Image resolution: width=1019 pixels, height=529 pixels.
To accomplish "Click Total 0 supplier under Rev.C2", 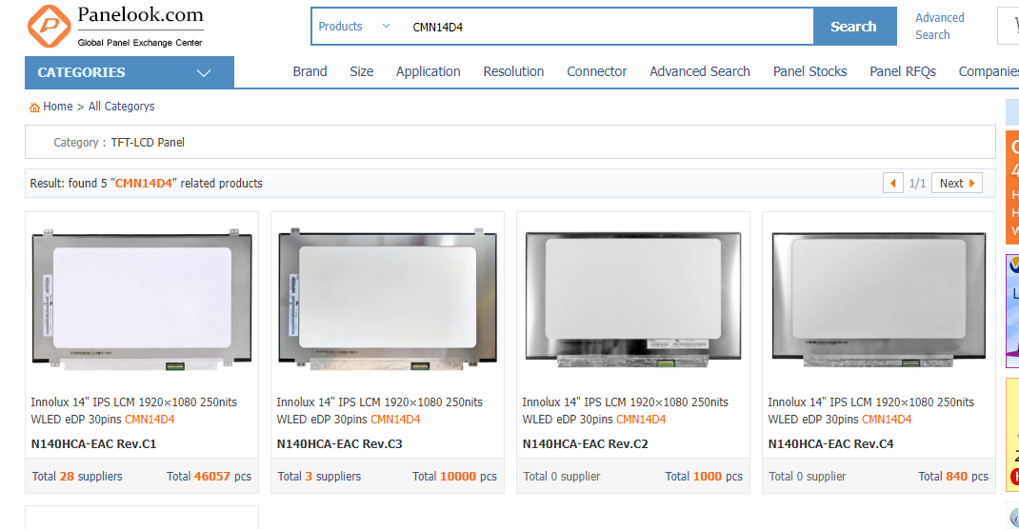I will 562,477.
